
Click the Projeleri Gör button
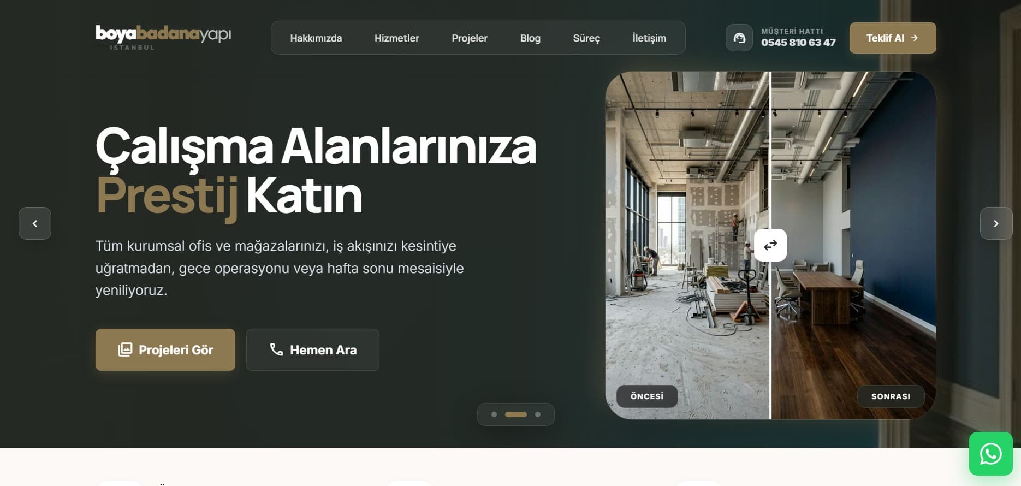[x=165, y=349]
